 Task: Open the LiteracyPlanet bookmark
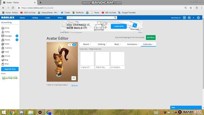(48, 12)
